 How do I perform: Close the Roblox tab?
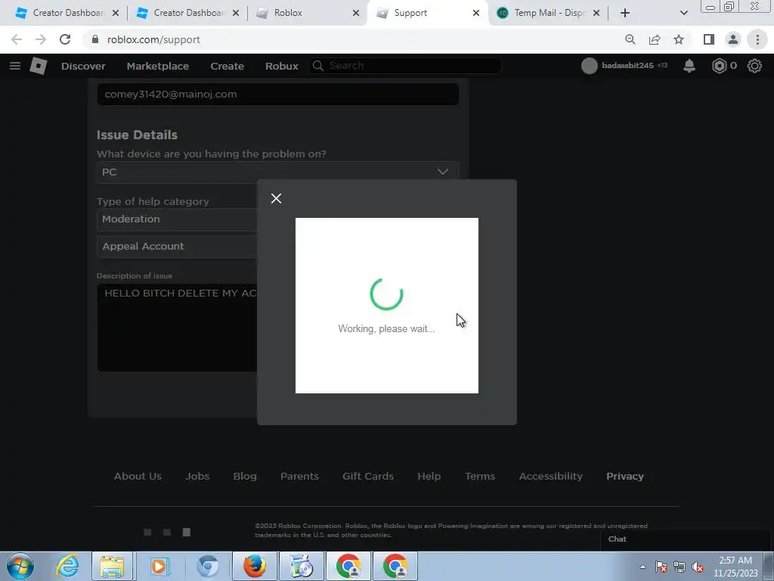(356, 13)
